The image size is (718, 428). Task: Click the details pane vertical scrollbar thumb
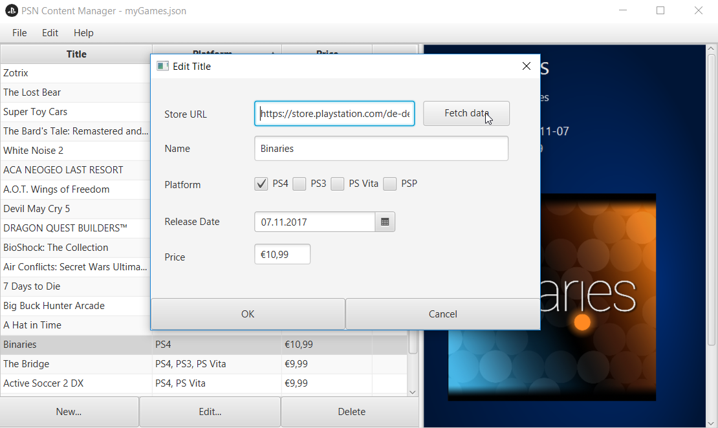pyautogui.click(x=711, y=200)
